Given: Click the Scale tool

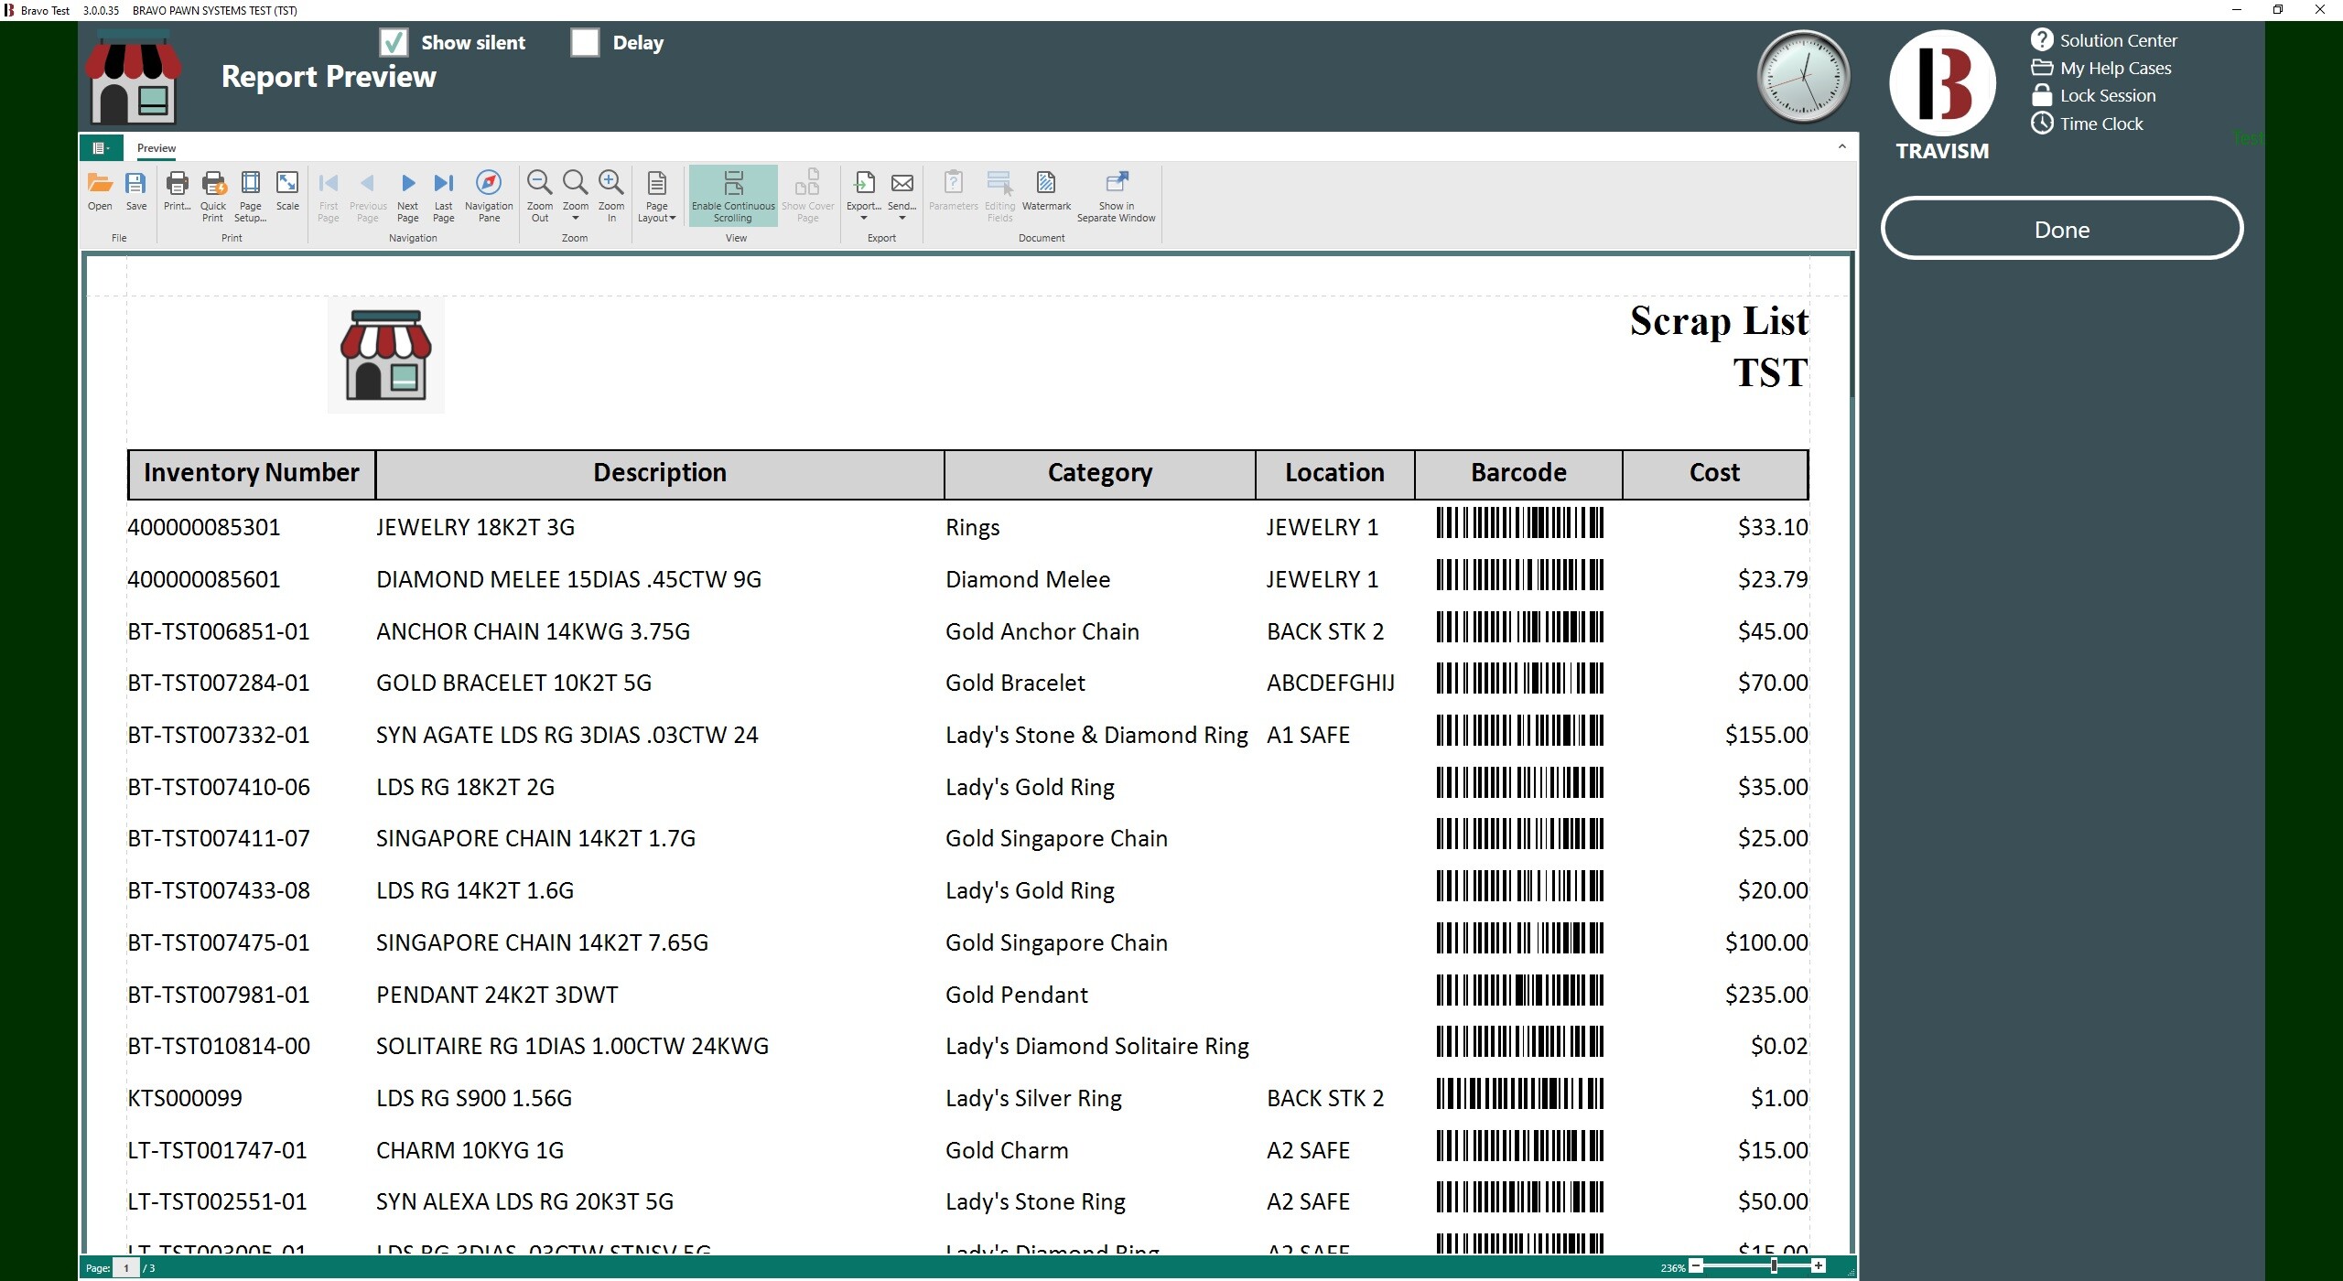Looking at the screenshot, I should tap(287, 192).
